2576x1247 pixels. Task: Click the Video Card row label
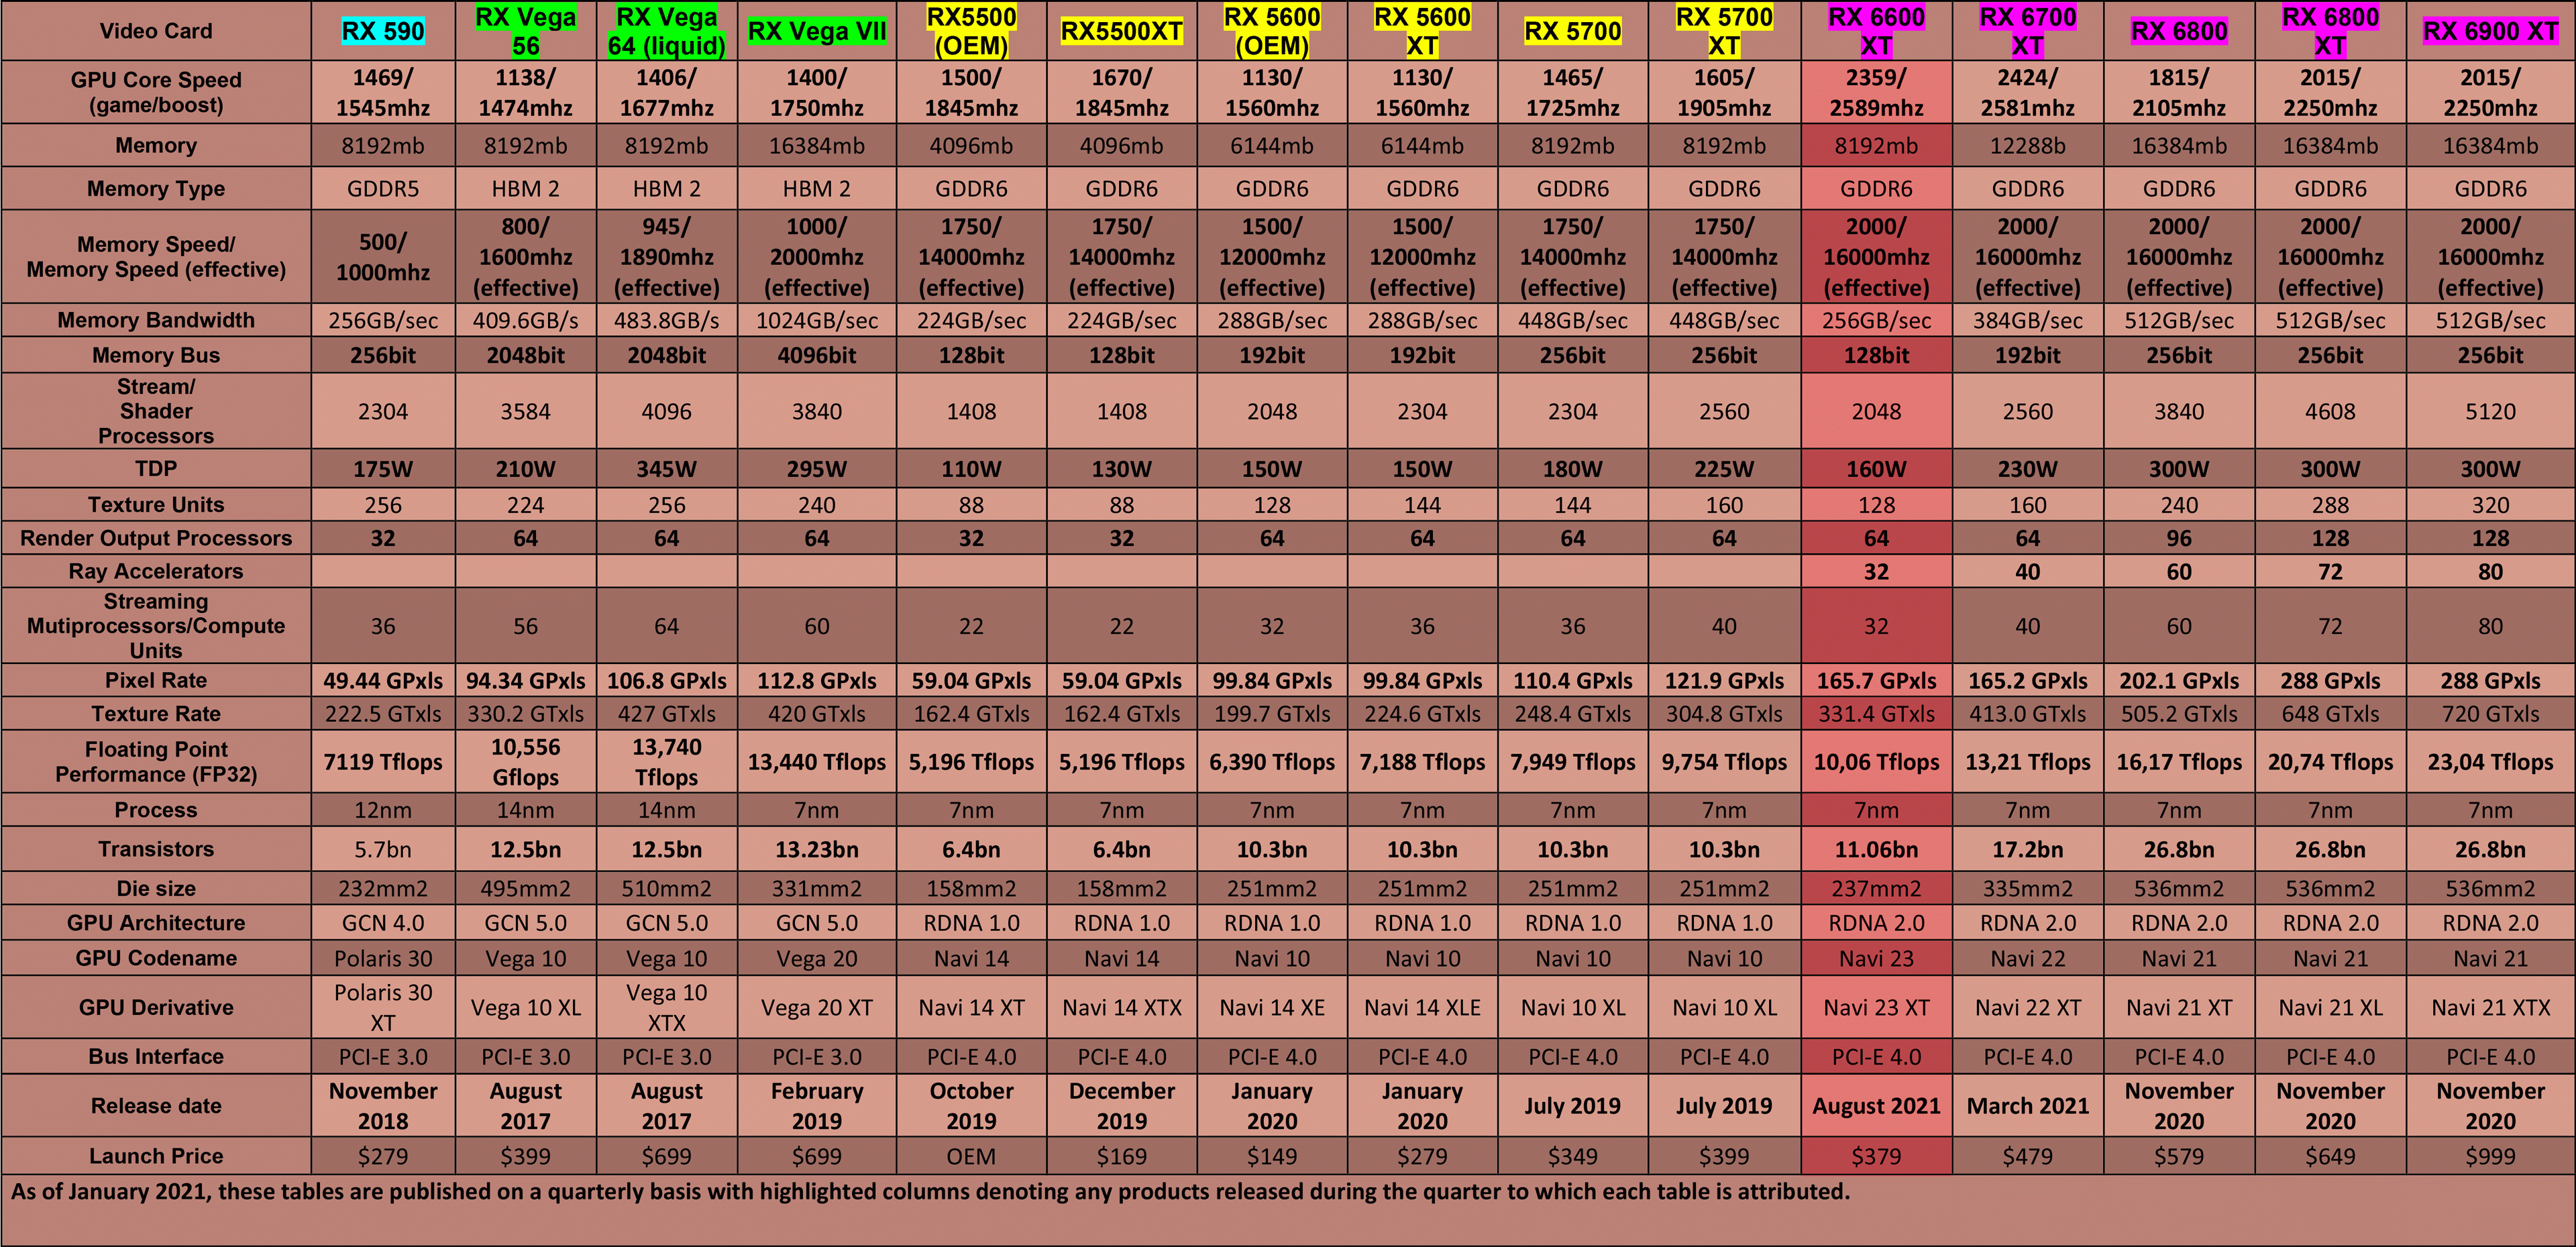point(156,31)
